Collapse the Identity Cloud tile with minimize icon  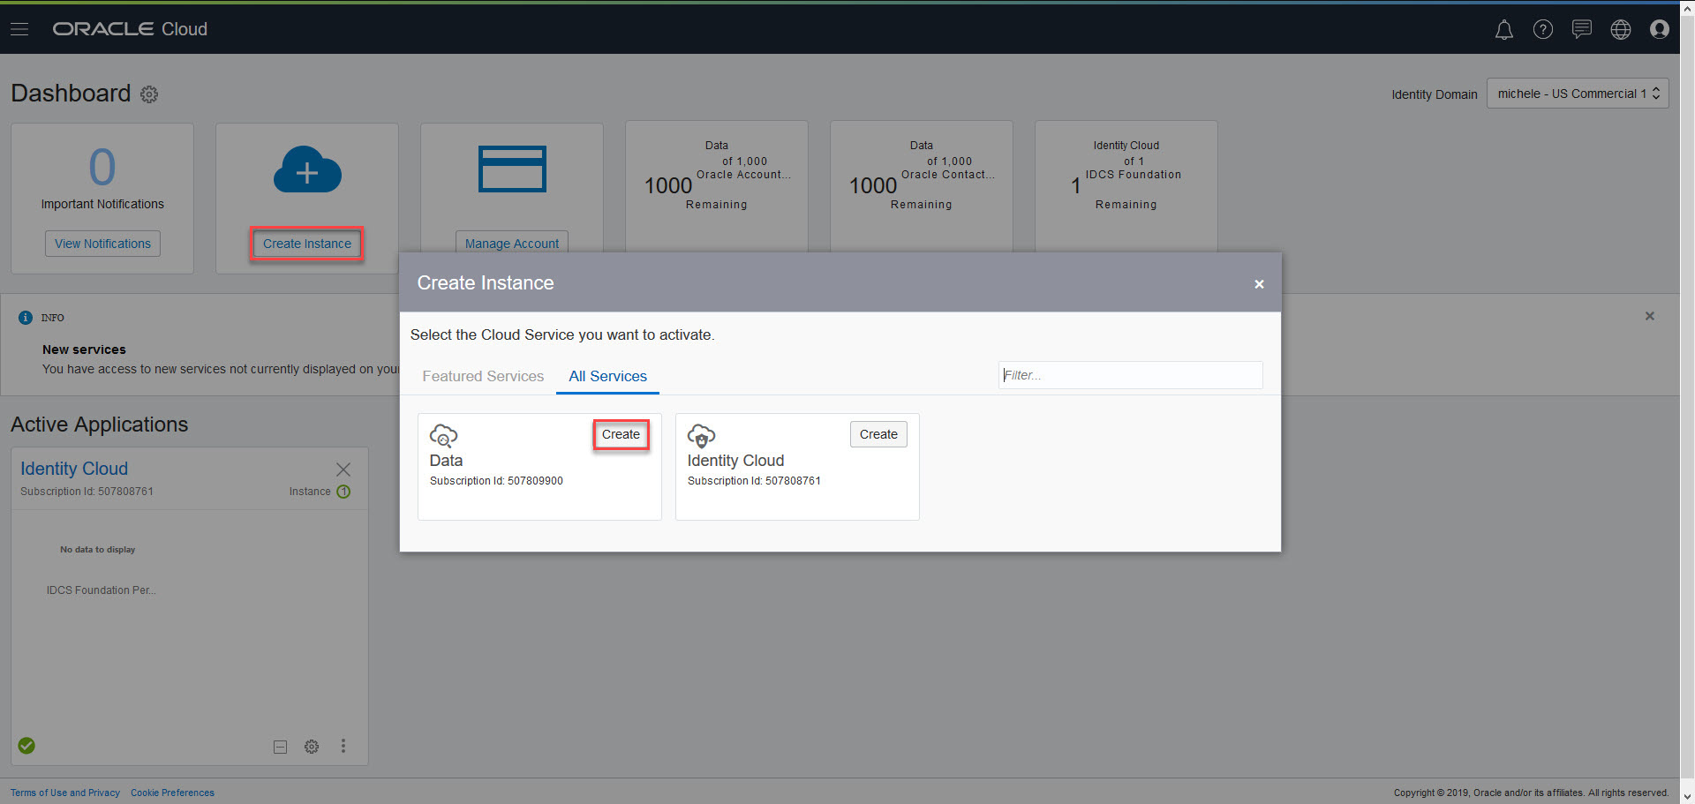280,747
